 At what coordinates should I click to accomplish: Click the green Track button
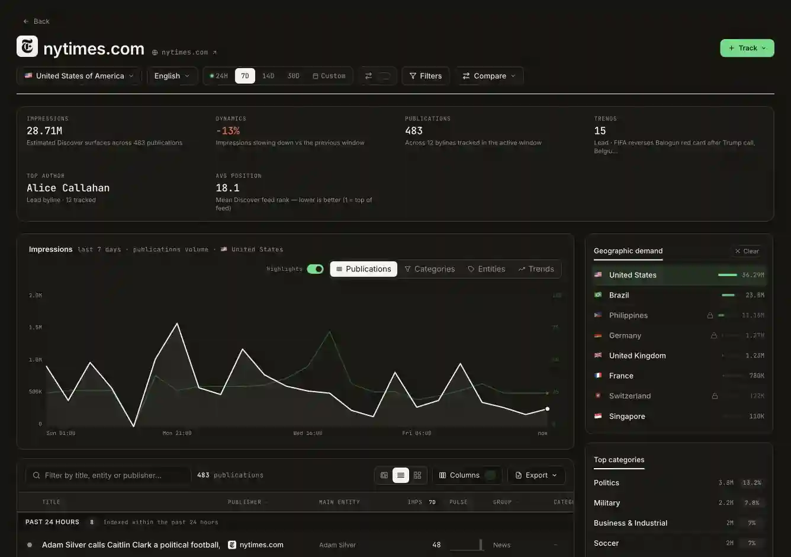click(x=747, y=48)
